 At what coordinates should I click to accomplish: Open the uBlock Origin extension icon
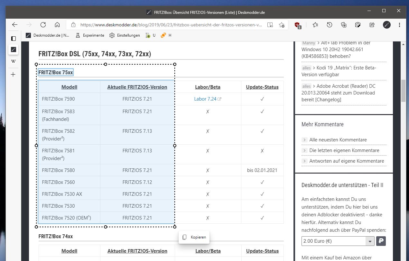298,25
